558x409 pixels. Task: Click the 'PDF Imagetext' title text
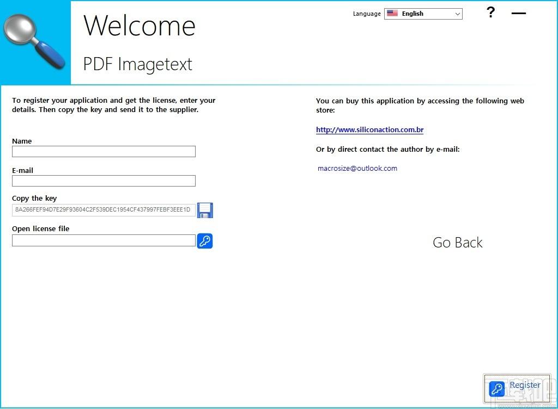137,64
